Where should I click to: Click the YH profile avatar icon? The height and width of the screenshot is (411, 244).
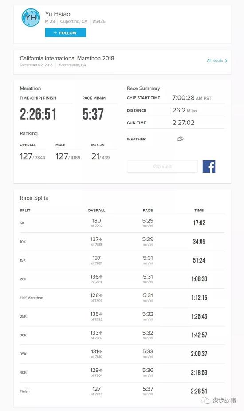tap(31, 18)
